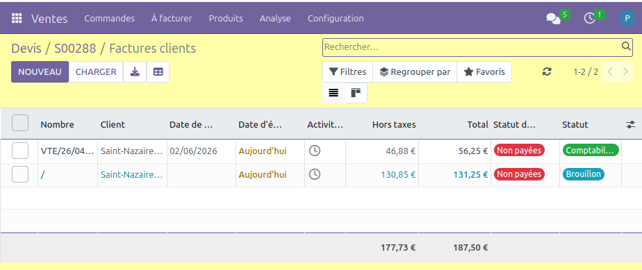Open the user avatar P menu
This screenshot has width=642, height=270.
click(627, 19)
